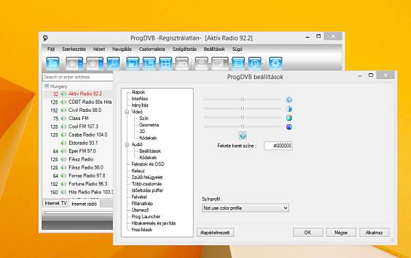Click the speaker icon next to Aktiv Radio 92.2
This screenshot has width=411, height=258.
pyautogui.click(x=64, y=94)
